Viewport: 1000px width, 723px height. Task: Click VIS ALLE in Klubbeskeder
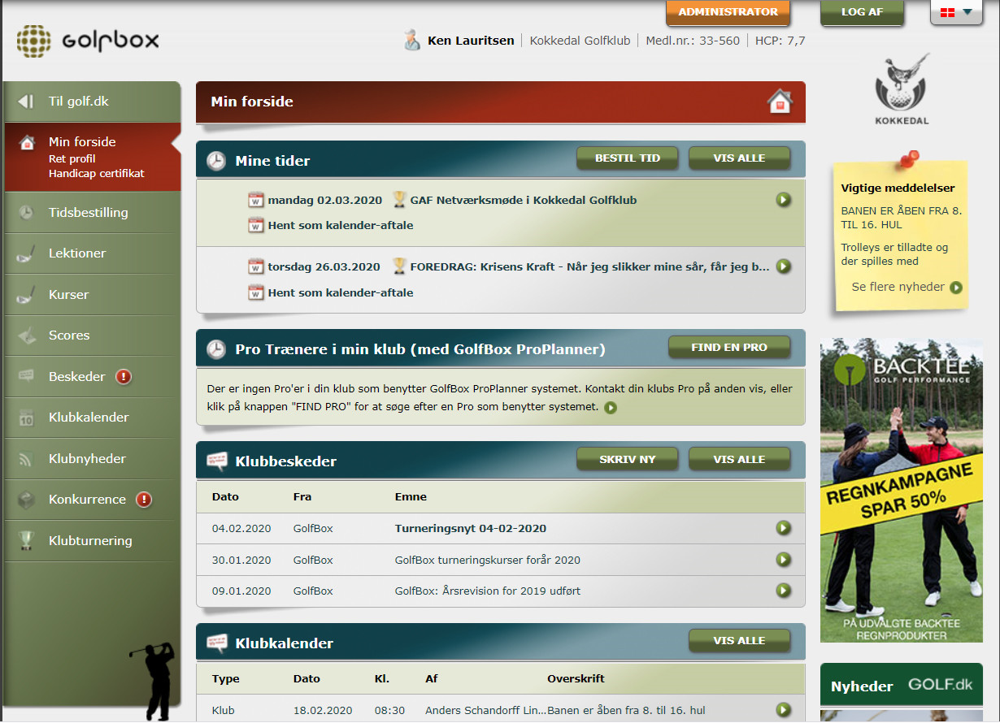[x=739, y=460]
